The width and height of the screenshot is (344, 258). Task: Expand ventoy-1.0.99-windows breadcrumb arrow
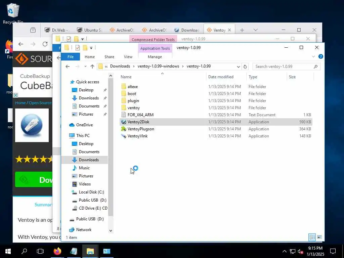coord(183,66)
